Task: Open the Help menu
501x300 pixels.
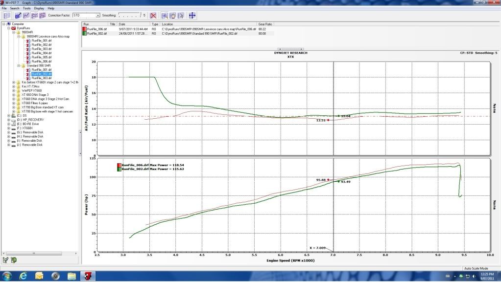Action: pos(51,8)
